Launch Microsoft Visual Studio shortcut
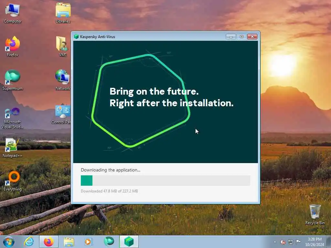The width and height of the screenshot is (331, 248). coord(13,118)
